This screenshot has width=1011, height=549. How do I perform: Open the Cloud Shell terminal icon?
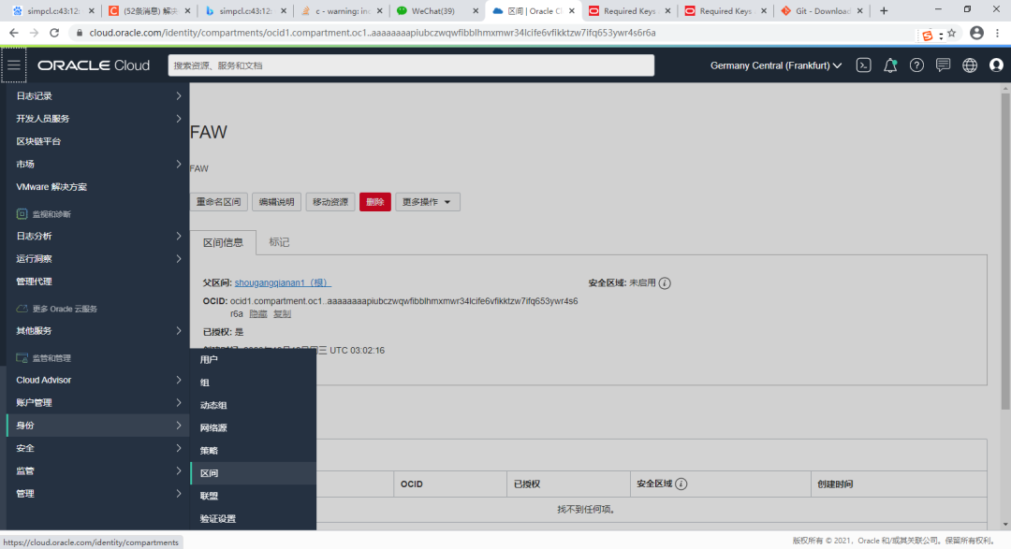point(863,65)
